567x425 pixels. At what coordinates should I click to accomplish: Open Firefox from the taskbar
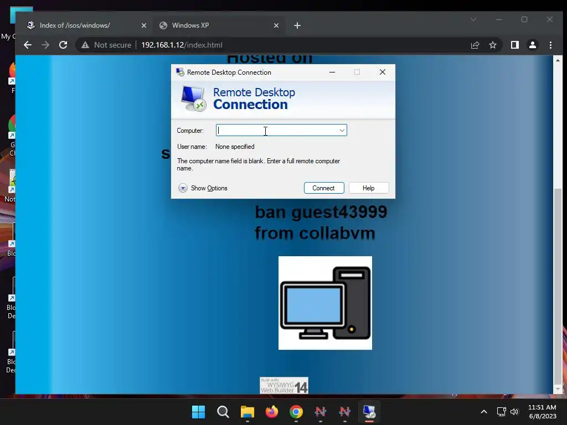pyautogui.click(x=271, y=412)
